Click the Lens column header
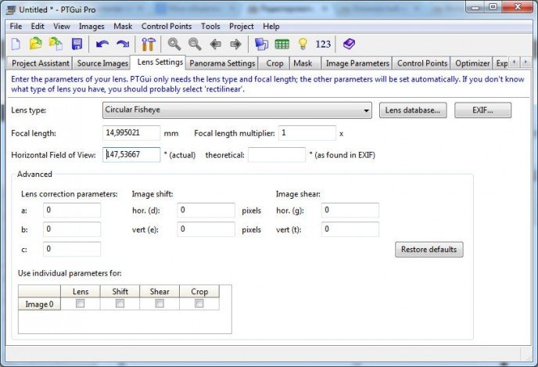The height and width of the screenshot is (367, 538). [81, 291]
